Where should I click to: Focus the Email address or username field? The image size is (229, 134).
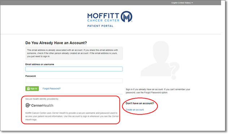[74, 69]
